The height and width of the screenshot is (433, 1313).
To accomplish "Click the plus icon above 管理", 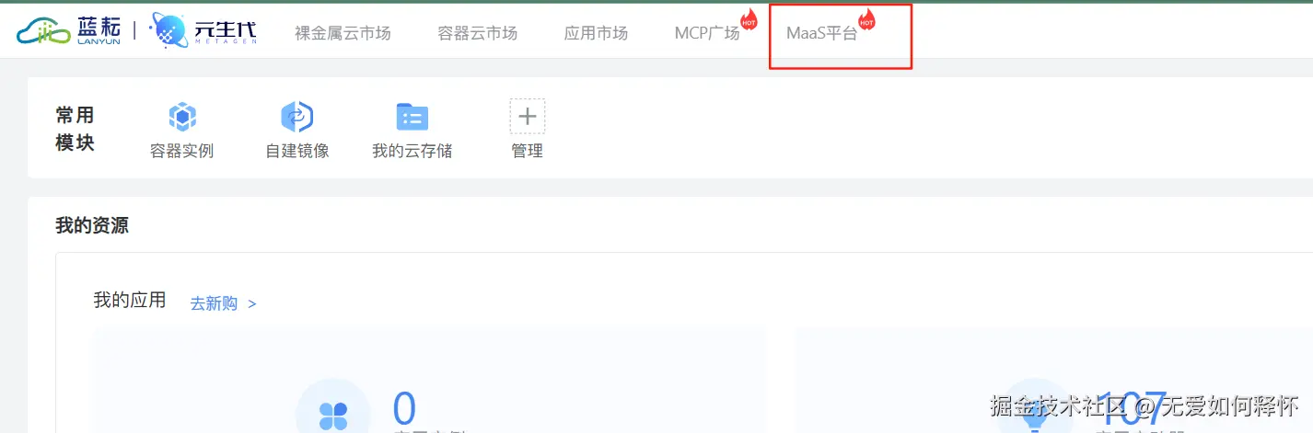I will click(x=528, y=117).
